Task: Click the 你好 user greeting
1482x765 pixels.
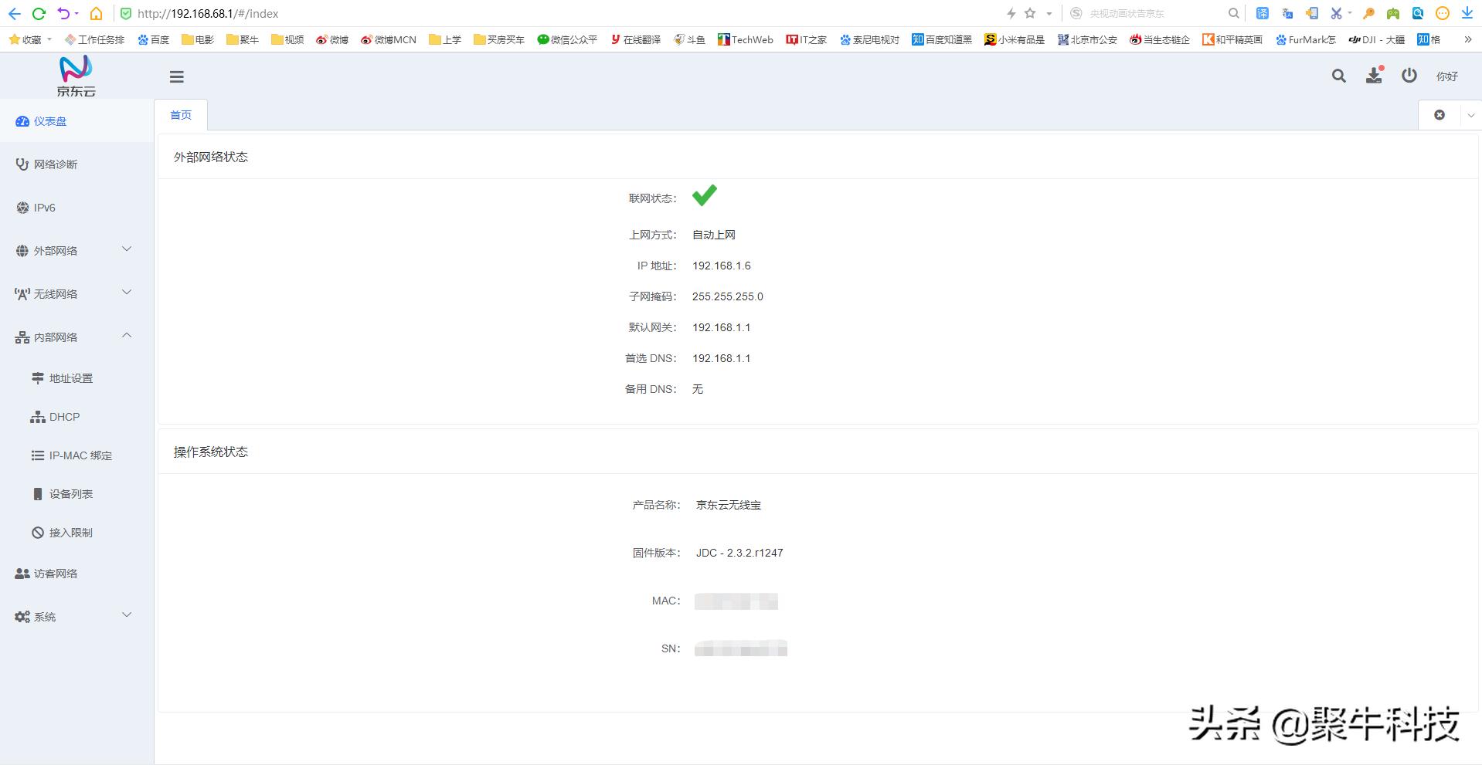Action: tap(1447, 76)
